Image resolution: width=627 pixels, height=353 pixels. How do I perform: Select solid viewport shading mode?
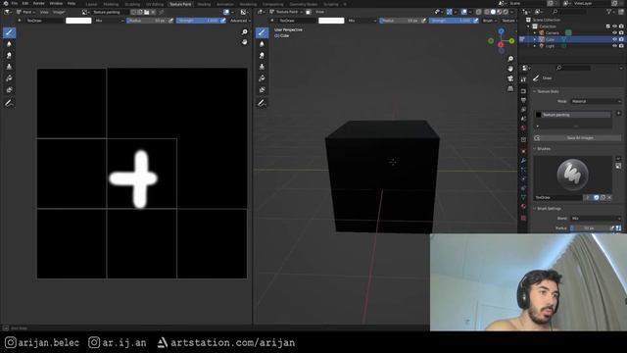(493, 12)
